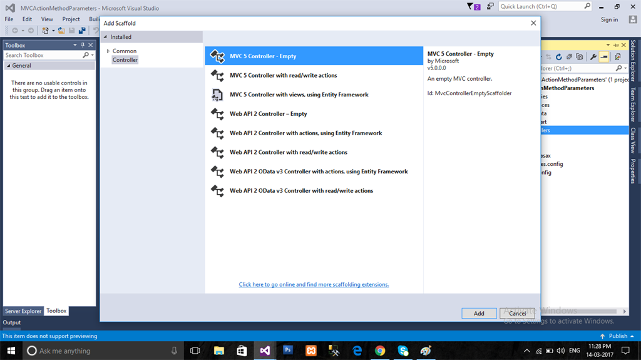Toggle Solution Explorer auto-hide pin
641x360 pixels.
pyautogui.click(x=616, y=45)
